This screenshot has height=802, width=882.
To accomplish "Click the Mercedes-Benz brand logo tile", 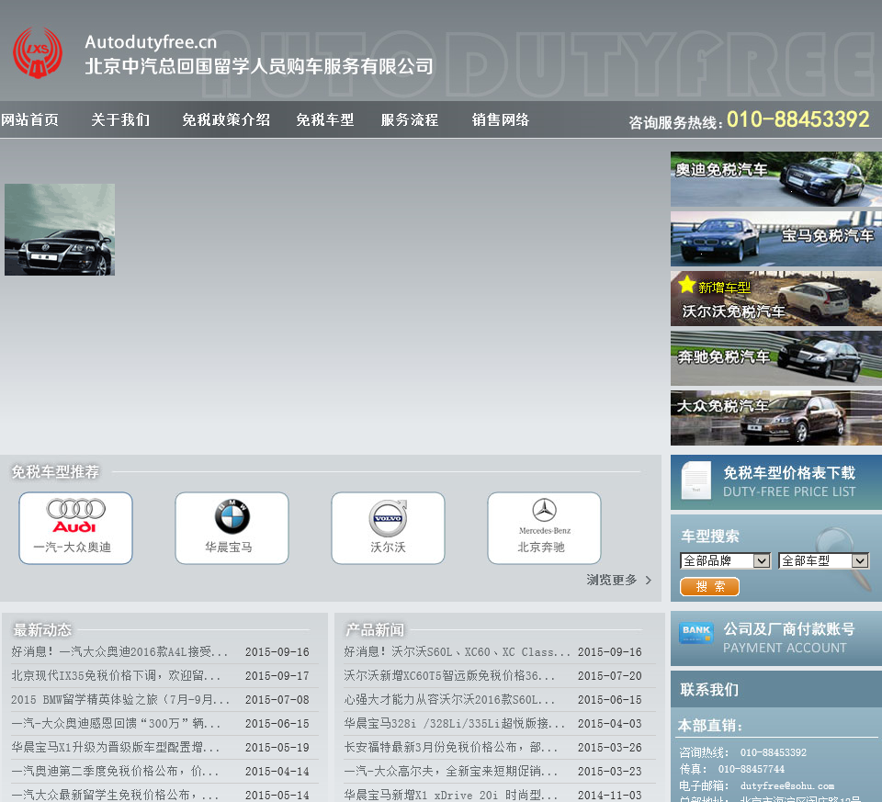I will coord(544,528).
